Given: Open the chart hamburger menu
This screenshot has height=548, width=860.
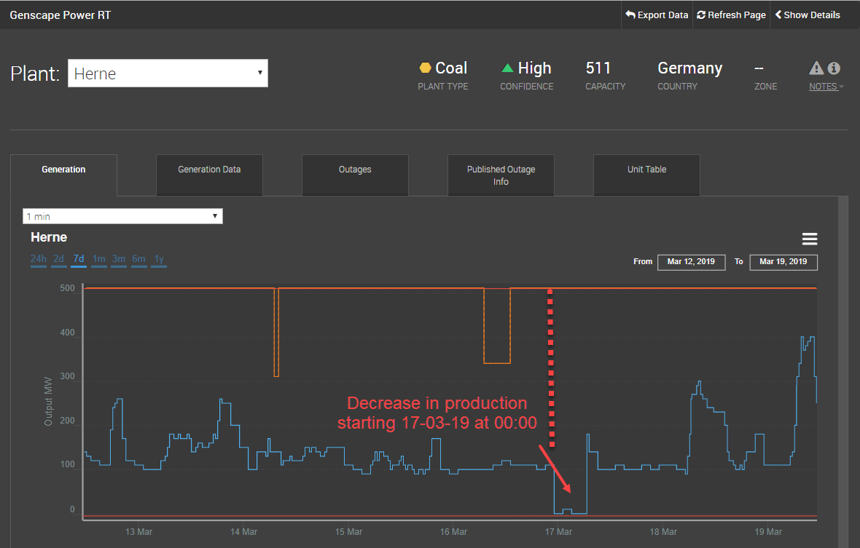Looking at the screenshot, I should click(810, 239).
